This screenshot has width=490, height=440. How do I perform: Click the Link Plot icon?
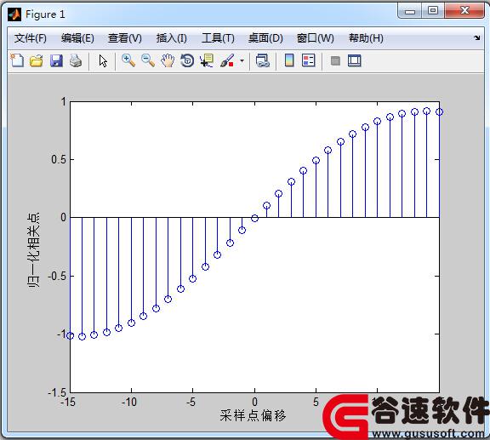263,60
